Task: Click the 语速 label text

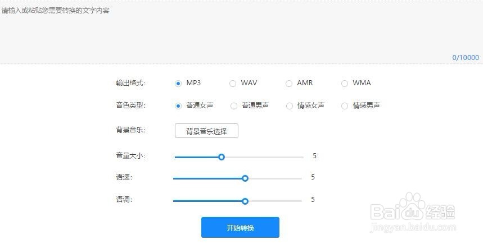Action: 124,177
